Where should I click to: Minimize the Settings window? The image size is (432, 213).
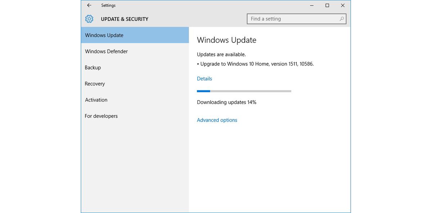tap(312, 5)
